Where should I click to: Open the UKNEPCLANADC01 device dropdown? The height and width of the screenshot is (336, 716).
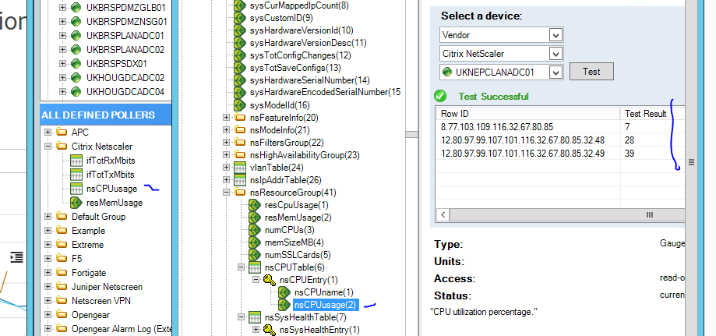(x=556, y=73)
